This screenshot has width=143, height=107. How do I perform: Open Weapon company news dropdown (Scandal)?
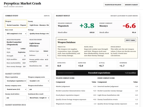(x=39, y=81)
